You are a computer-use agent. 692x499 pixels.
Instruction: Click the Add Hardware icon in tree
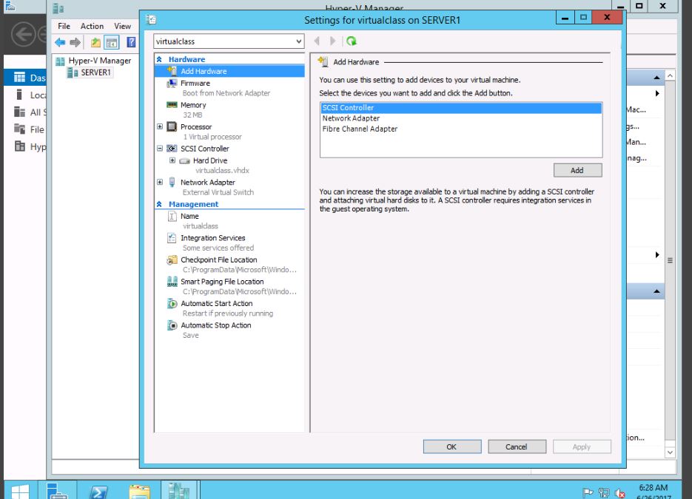coord(172,71)
